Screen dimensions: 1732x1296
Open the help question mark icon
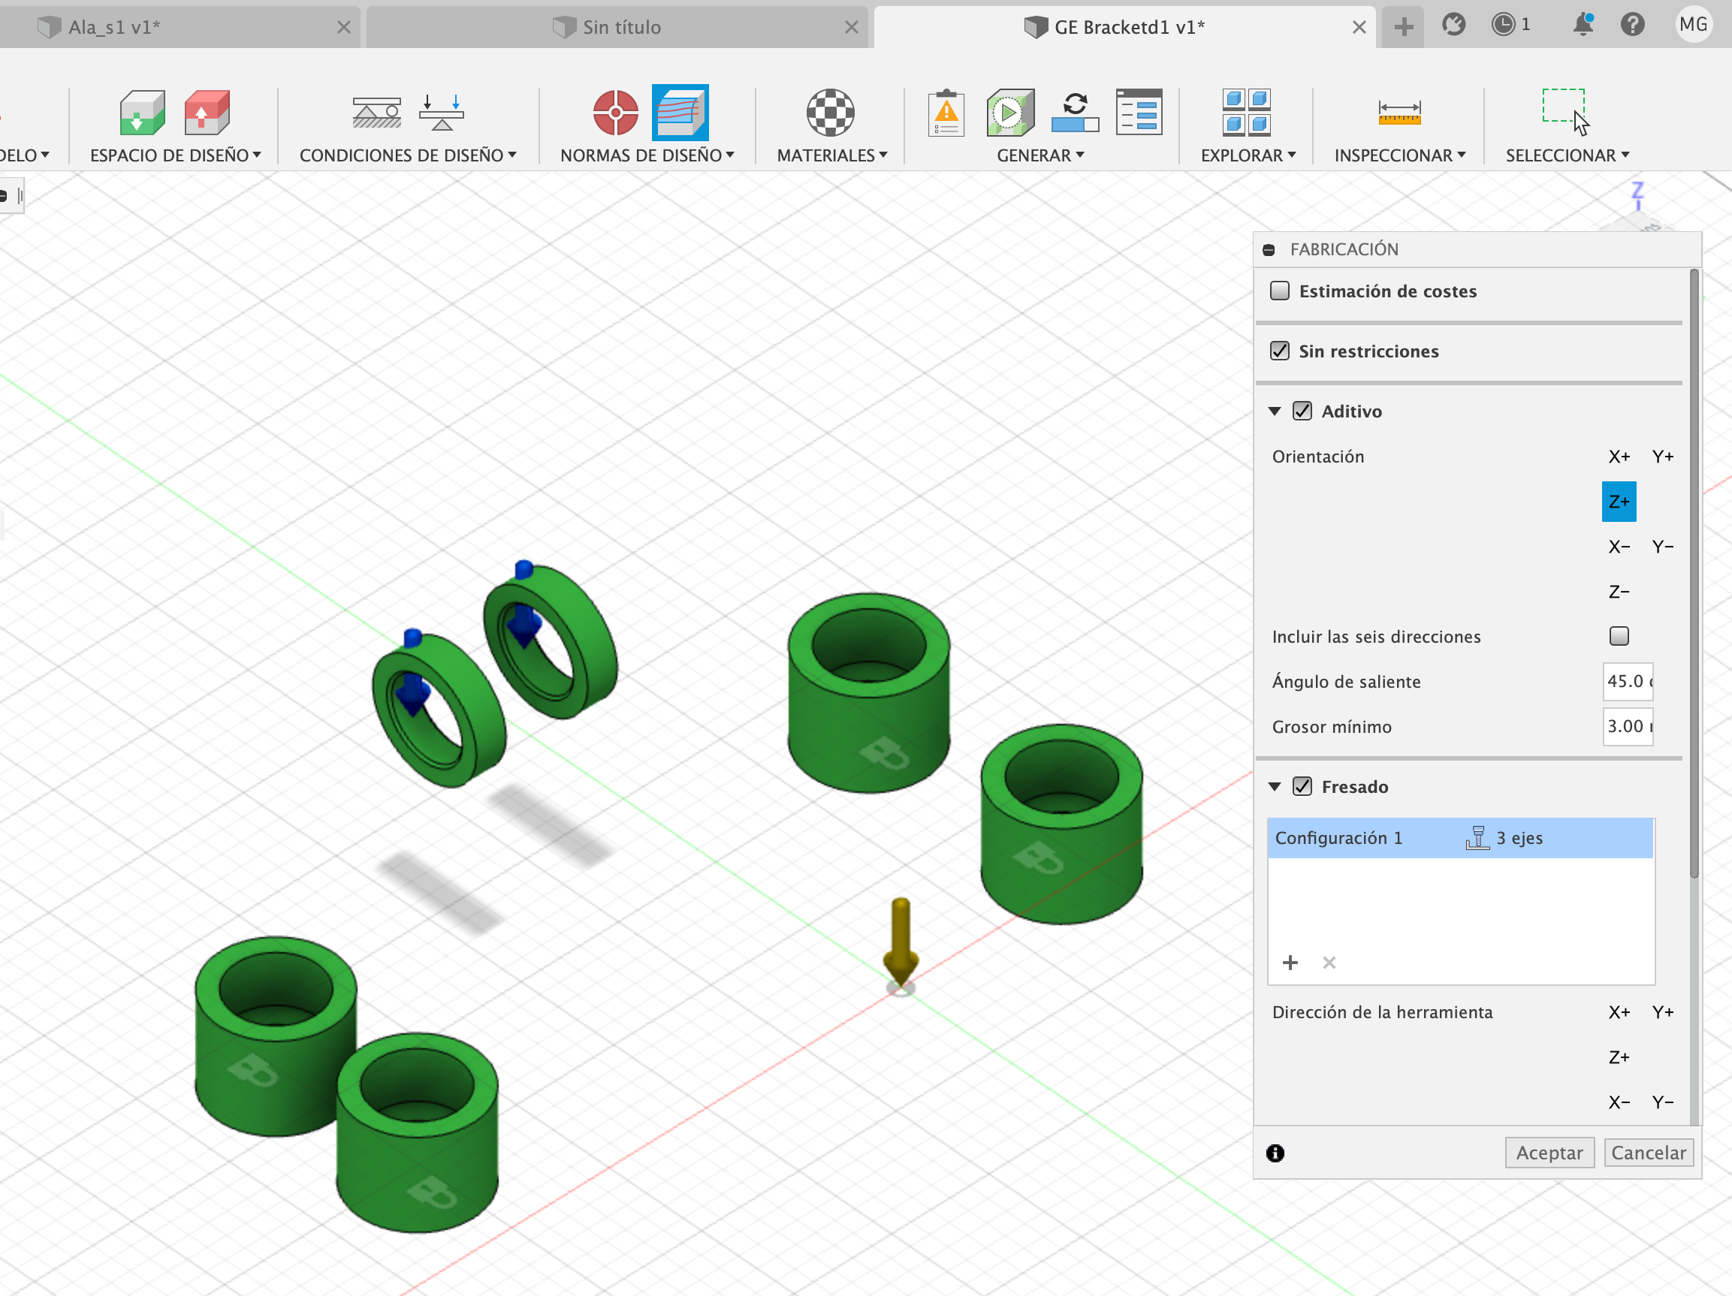tap(1633, 25)
